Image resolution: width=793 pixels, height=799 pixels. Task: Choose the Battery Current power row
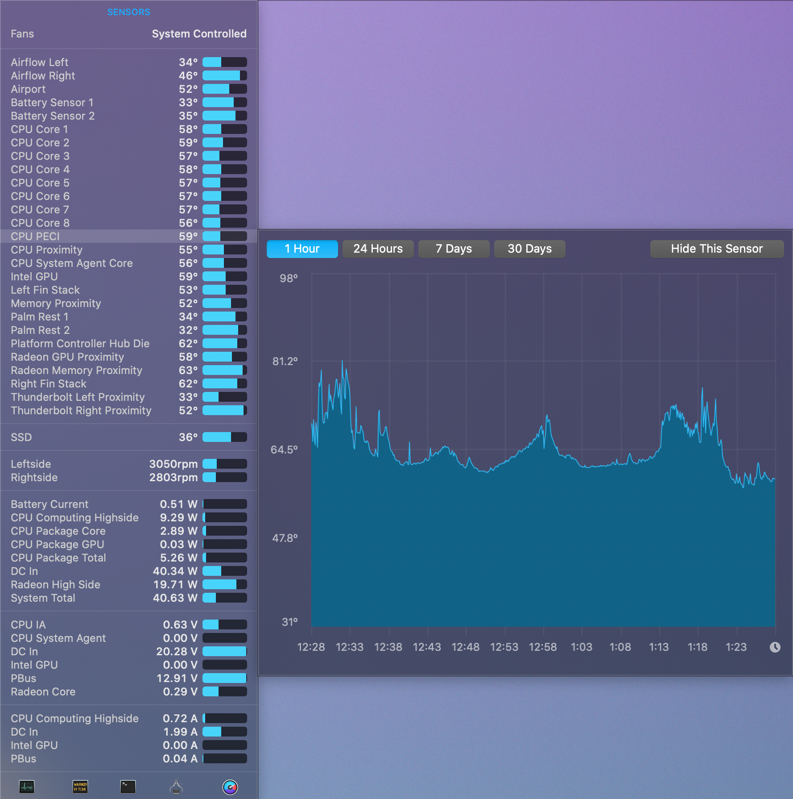coord(129,504)
